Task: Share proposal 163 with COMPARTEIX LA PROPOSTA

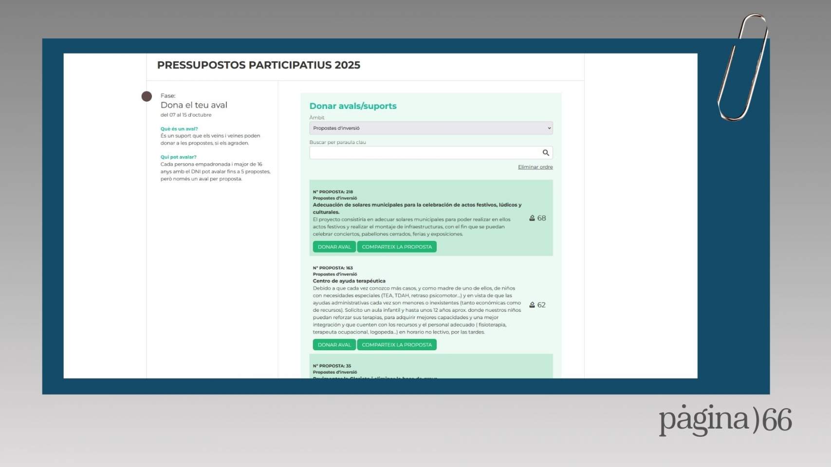Action: click(396, 345)
